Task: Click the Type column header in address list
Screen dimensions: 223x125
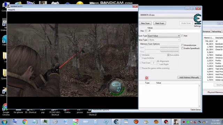Action: click(x=147, y=83)
